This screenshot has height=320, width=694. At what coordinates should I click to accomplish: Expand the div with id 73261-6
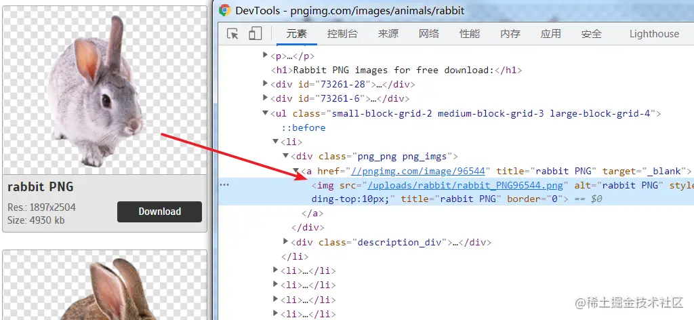click(266, 98)
